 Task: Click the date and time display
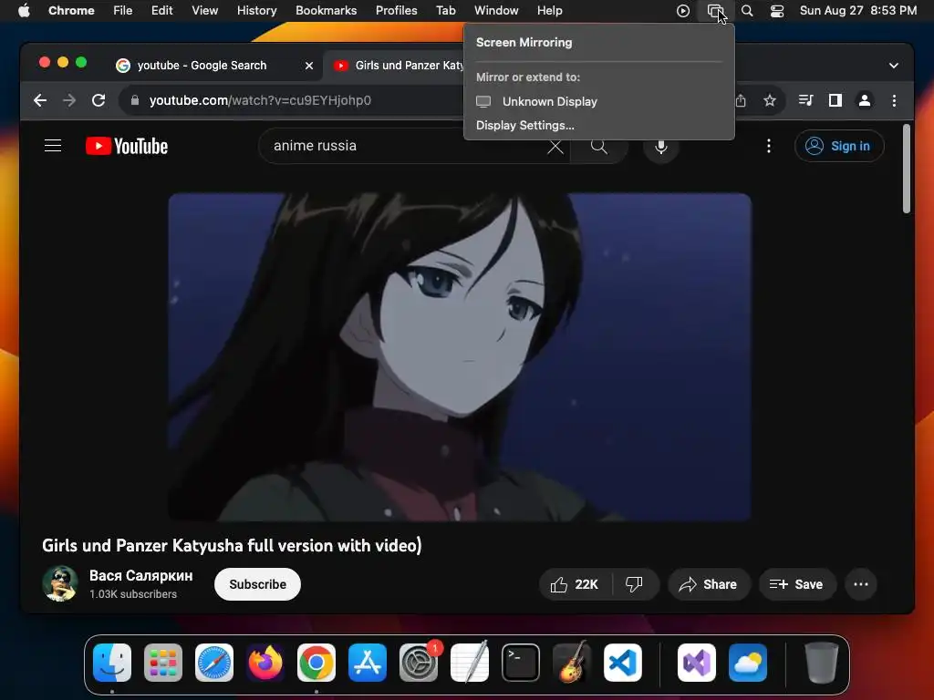point(857,11)
